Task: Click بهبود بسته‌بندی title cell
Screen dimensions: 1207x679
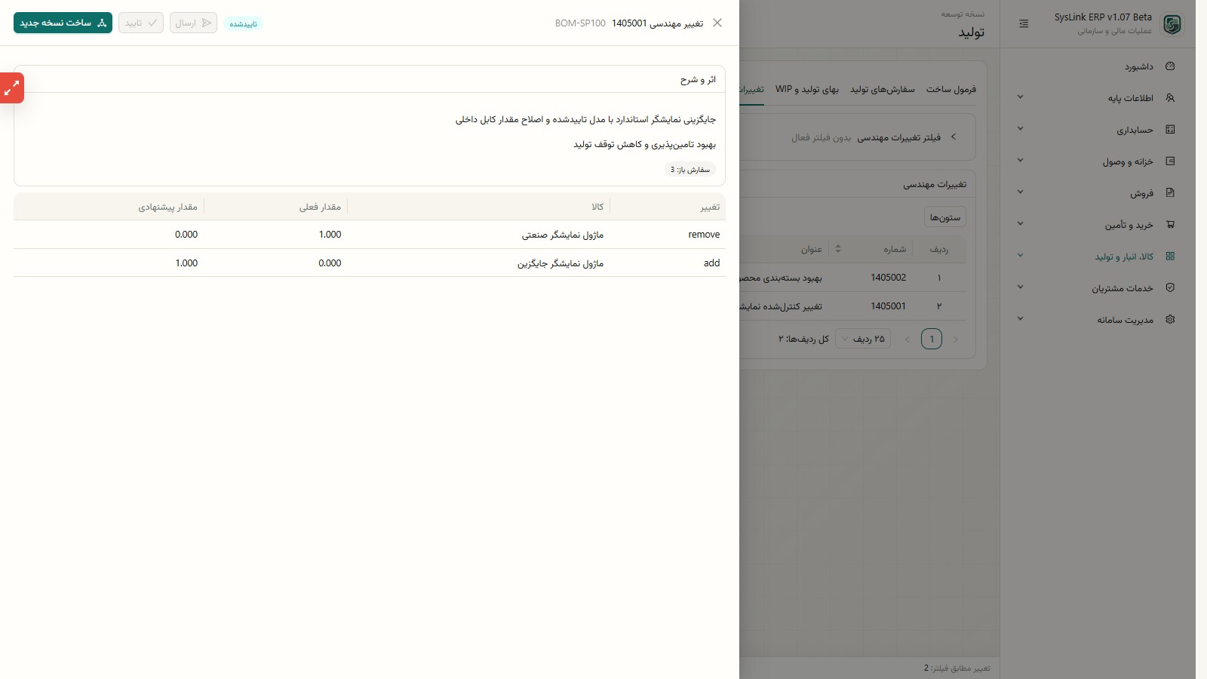Action: point(781,278)
